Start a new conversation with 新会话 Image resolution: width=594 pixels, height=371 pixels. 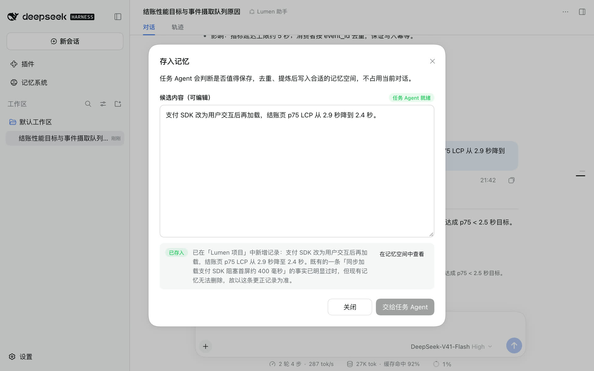[65, 41]
